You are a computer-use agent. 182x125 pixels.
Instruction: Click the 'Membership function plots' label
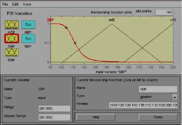(x=111, y=12)
